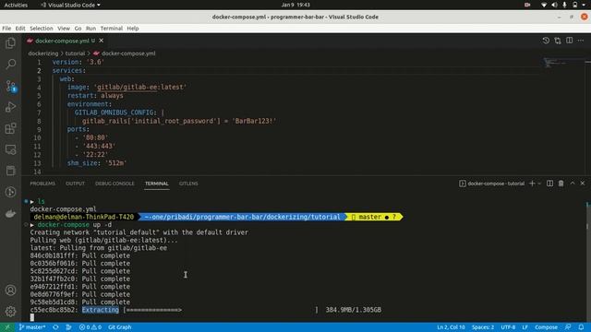Click the dockerizing breadcrumb

tap(43, 53)
